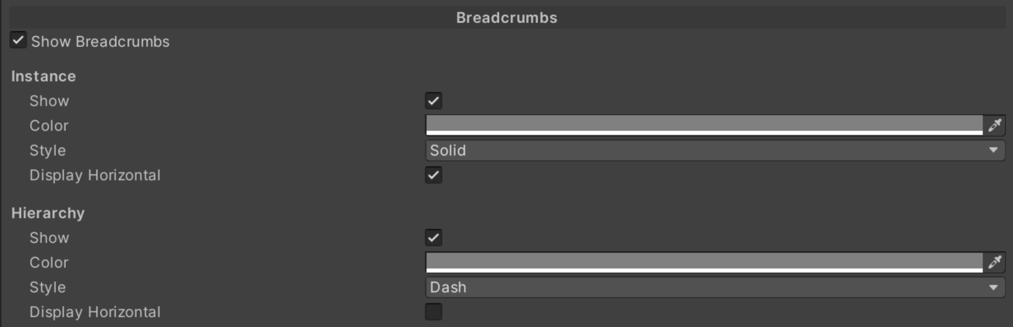Select the Hierarchy Color property label
The image size is (1013, 327).
(49, 263)
